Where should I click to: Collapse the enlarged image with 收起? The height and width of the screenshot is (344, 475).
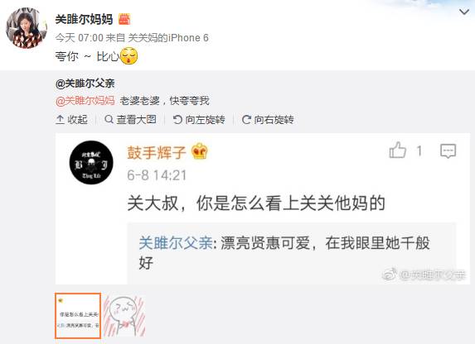[72, 120]
